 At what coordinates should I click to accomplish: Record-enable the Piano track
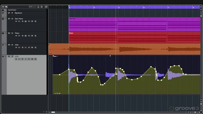[x=16, y=36]
